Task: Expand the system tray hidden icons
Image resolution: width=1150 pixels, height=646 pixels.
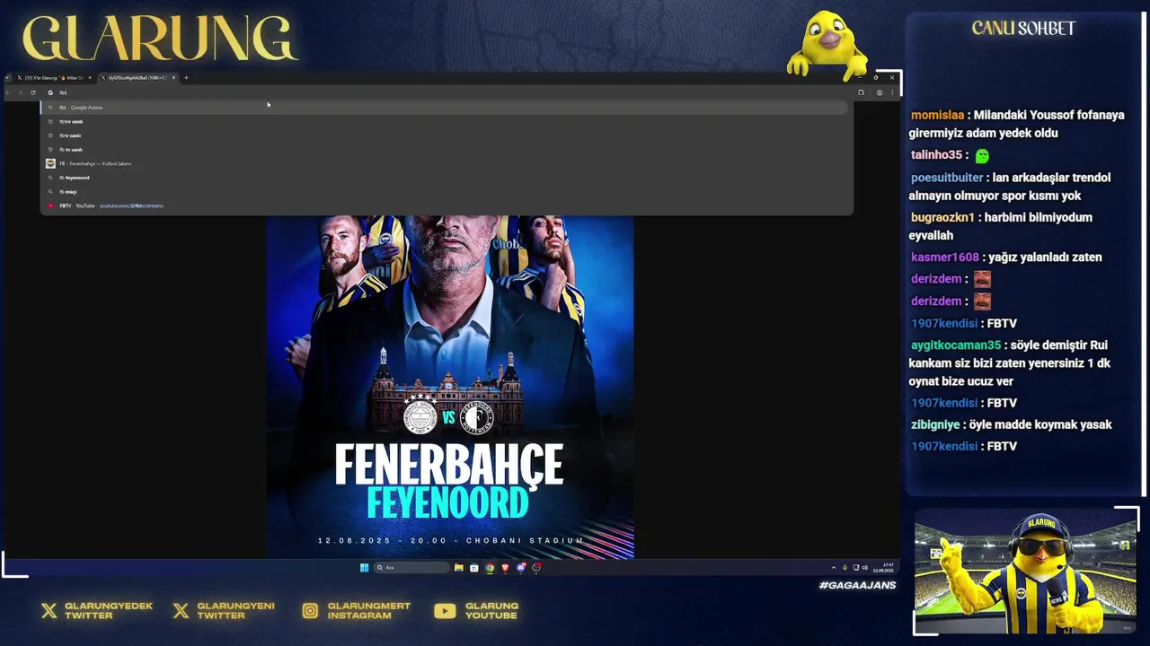Action: (x=833, y=568)
